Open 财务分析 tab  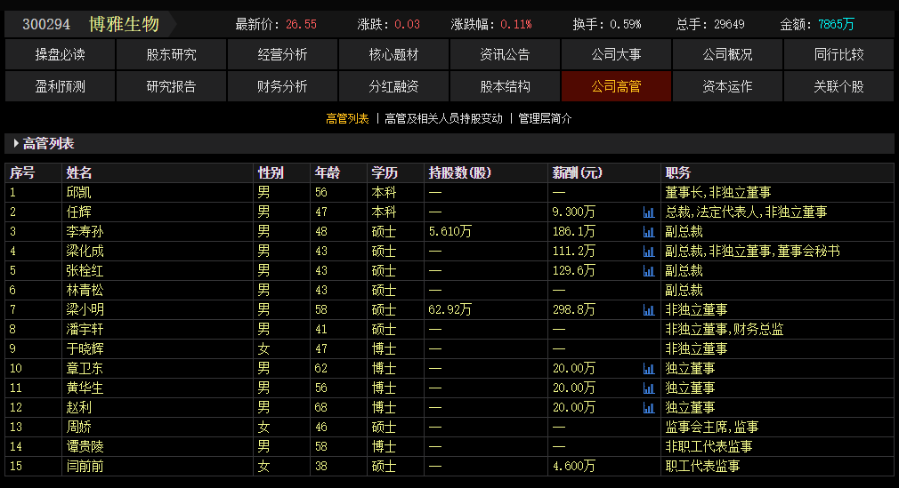[283, 86]
